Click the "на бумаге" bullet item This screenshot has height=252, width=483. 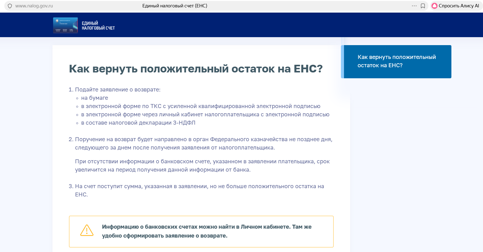point(95,98)
